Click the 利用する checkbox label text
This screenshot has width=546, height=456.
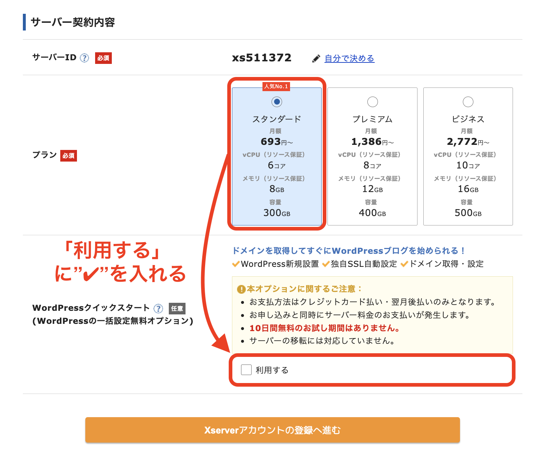[272, 370]
